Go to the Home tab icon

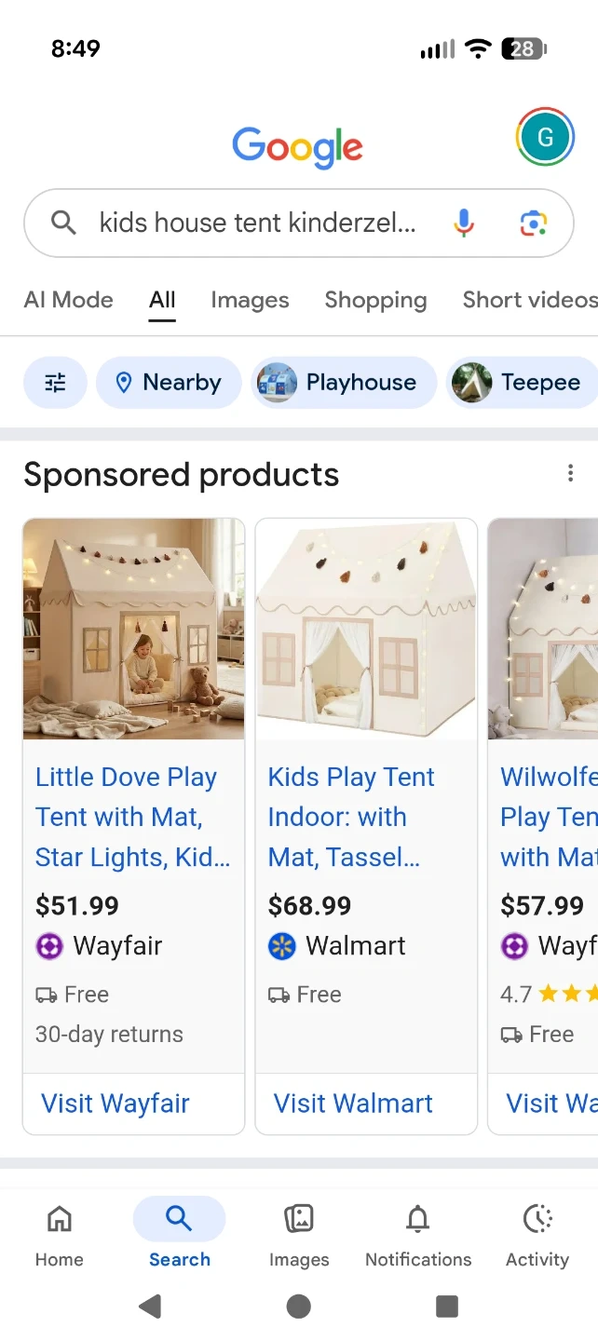tap(60, 1218)
